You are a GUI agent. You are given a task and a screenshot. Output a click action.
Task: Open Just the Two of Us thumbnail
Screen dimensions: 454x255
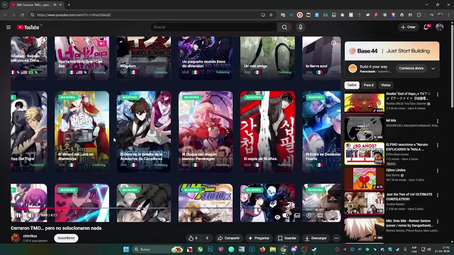point(364,203)
